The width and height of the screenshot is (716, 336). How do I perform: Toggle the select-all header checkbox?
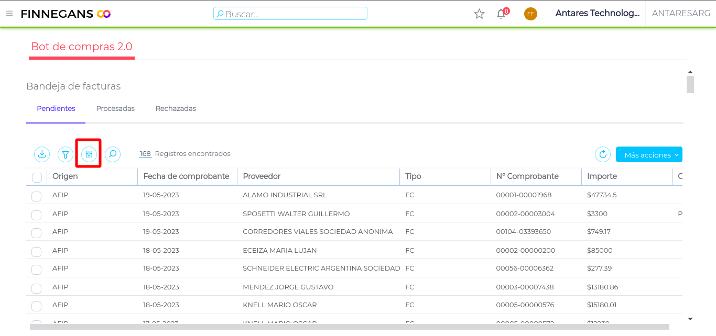(x=37, y=177)
